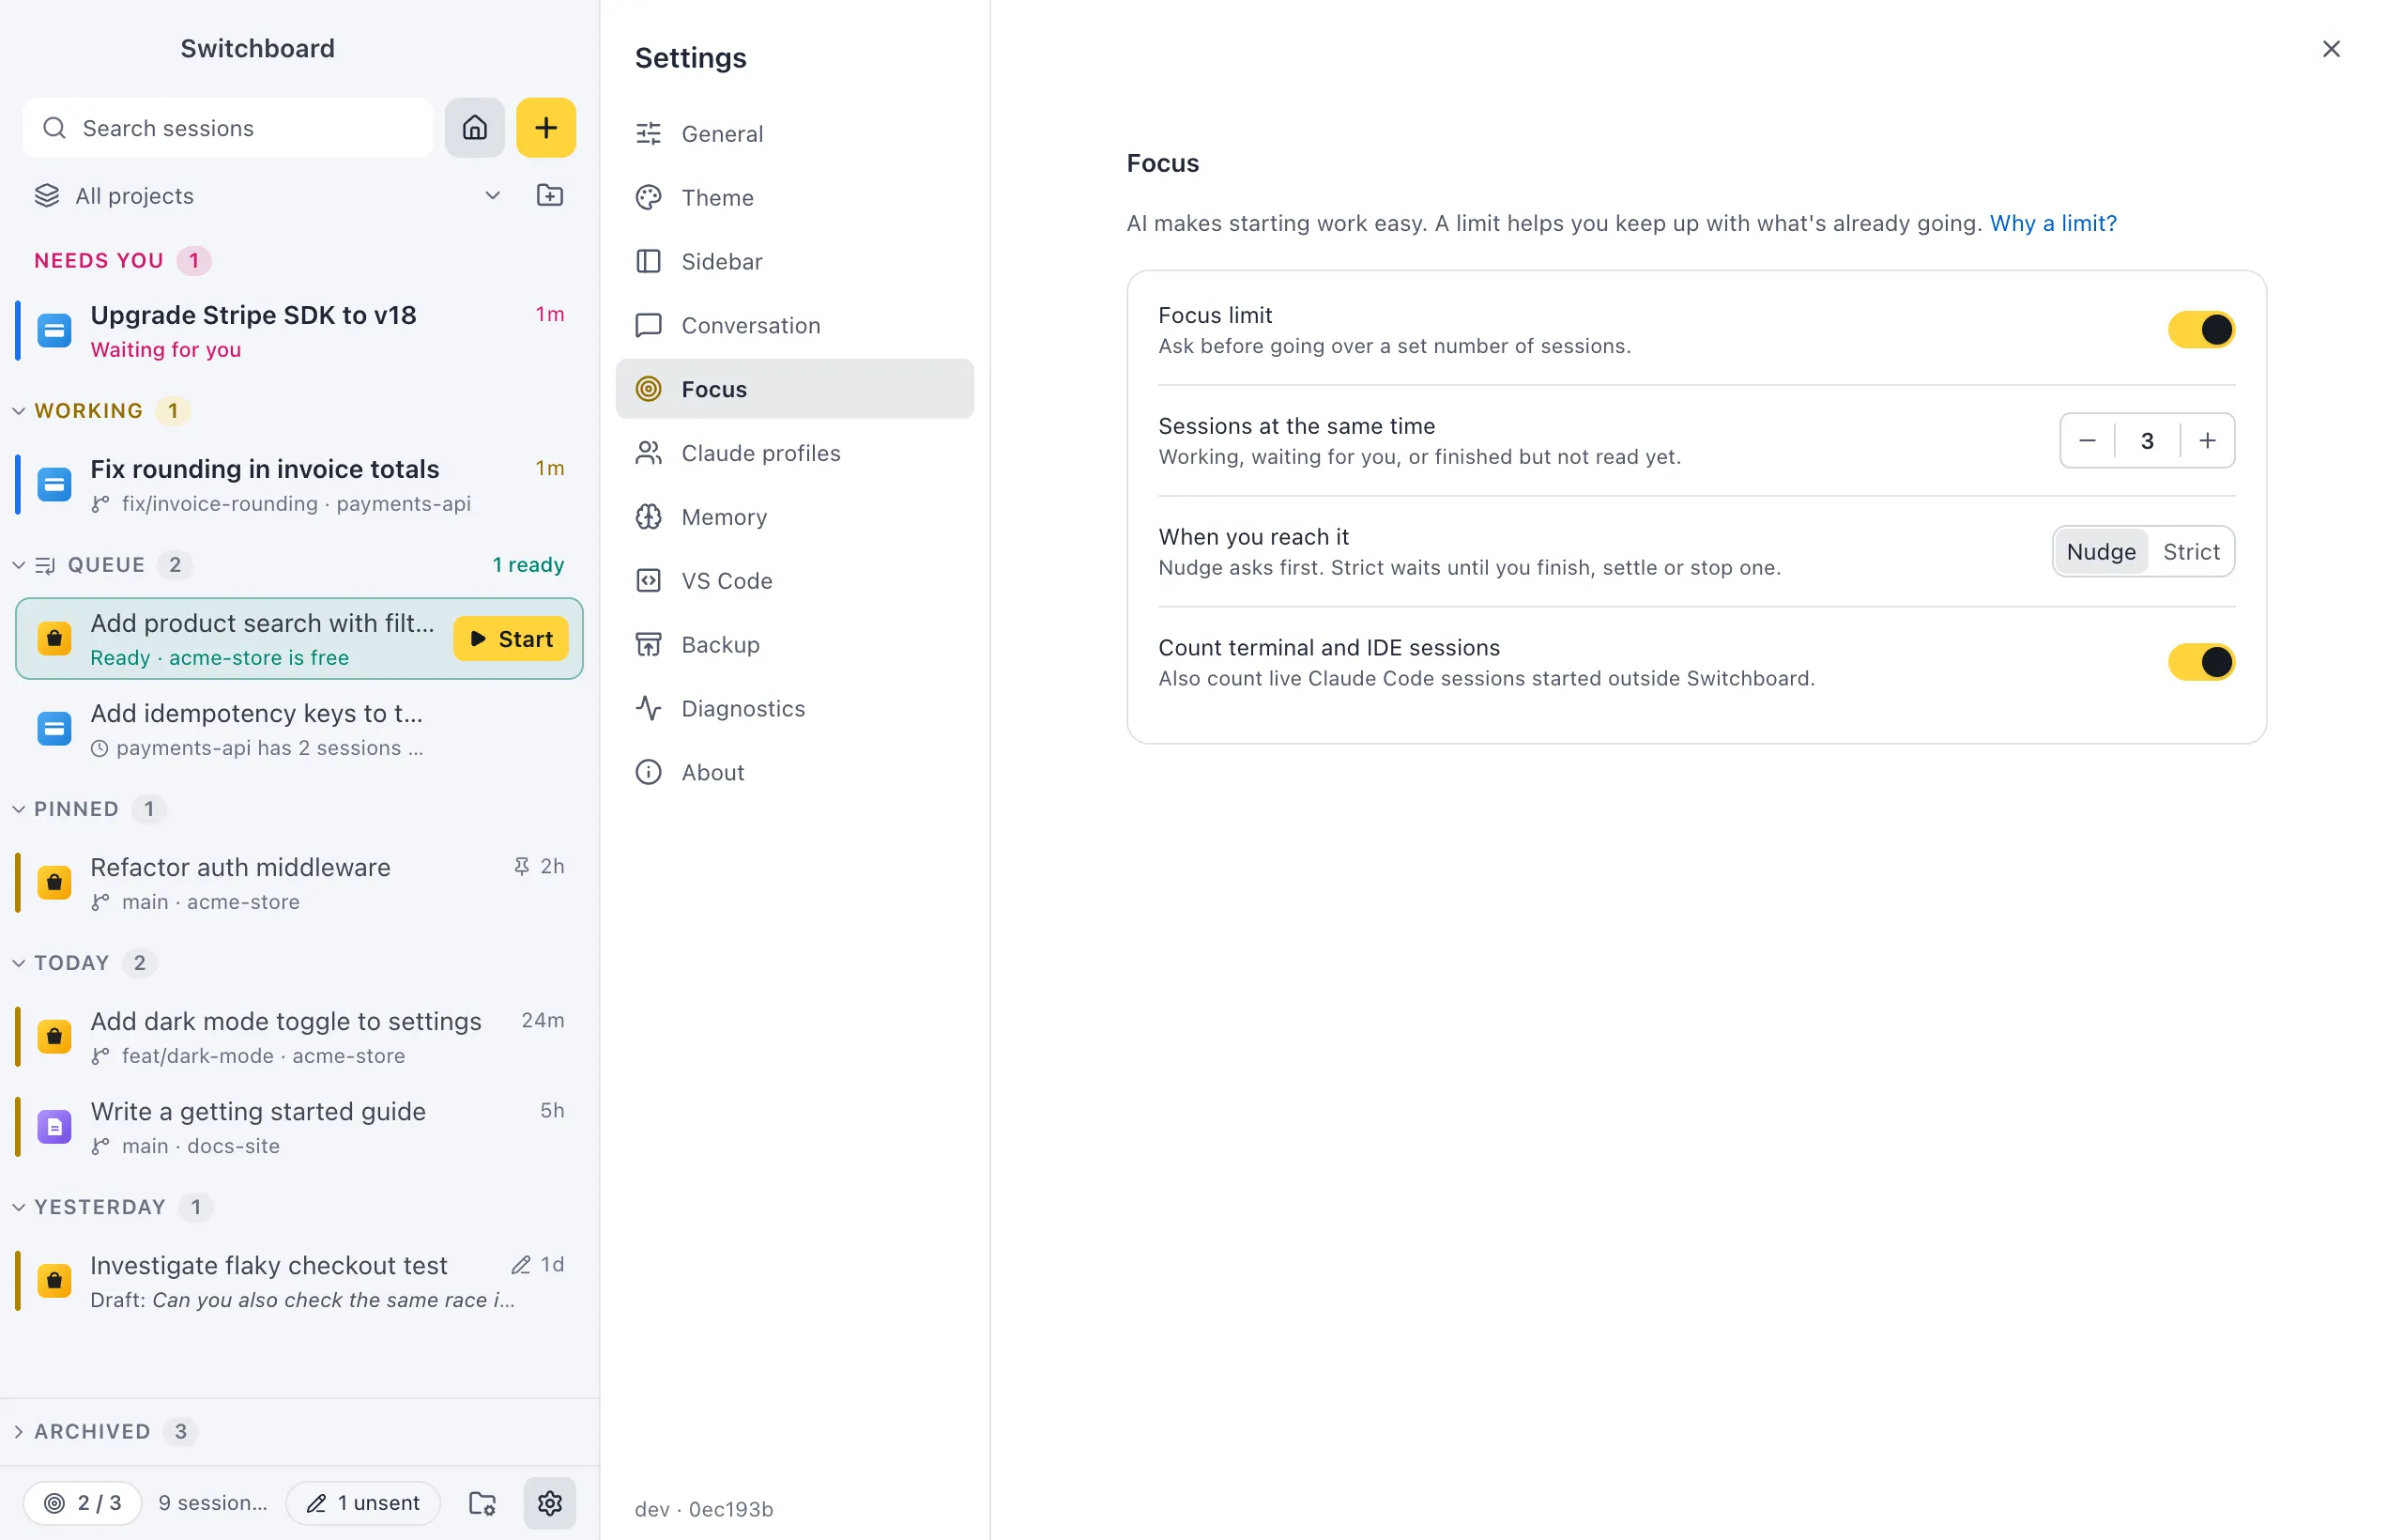This screenshot has height=1540, width=2403.
Task: Increase sessions count with plus stepper
Action: coord(2207,440)
